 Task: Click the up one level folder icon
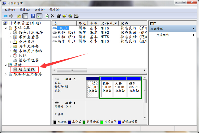[x=19, y=16]
